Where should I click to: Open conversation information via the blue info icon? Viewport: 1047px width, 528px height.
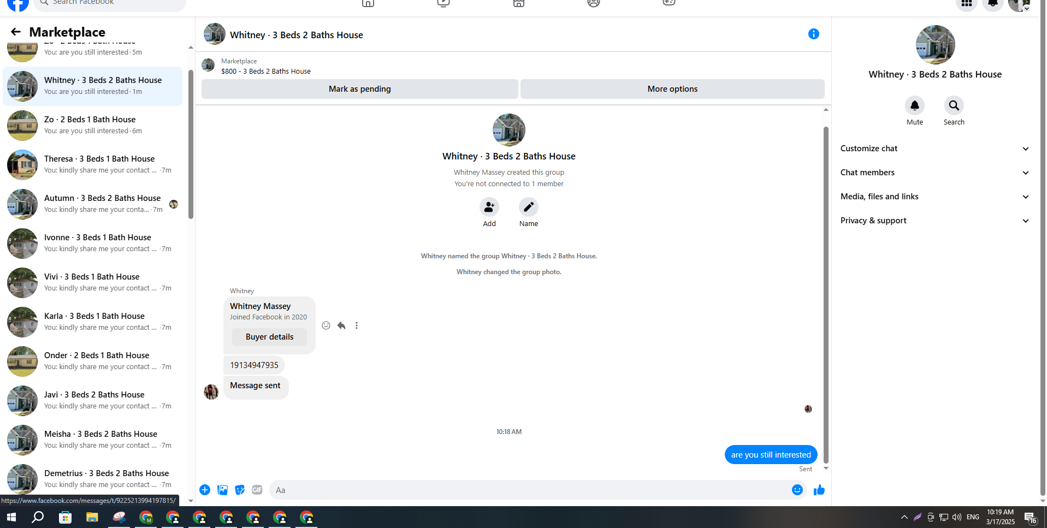(x=813, y=34)
